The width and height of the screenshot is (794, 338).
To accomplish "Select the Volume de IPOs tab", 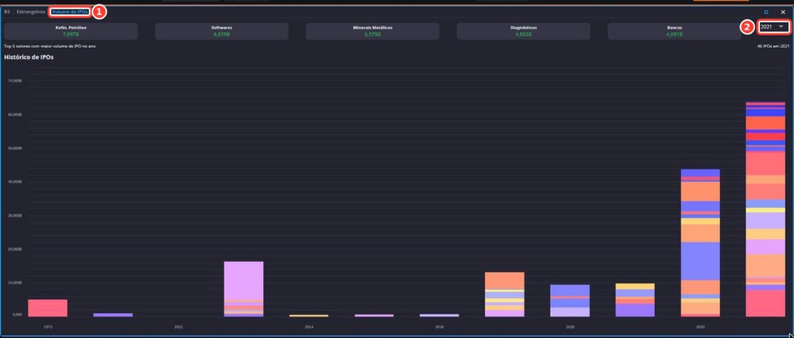I will [70, 12].
